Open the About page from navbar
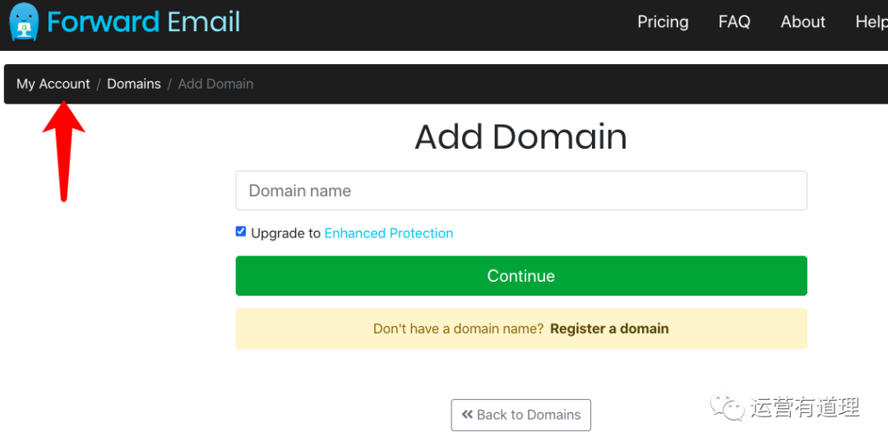The image size is (888, 446). (802, 22)
